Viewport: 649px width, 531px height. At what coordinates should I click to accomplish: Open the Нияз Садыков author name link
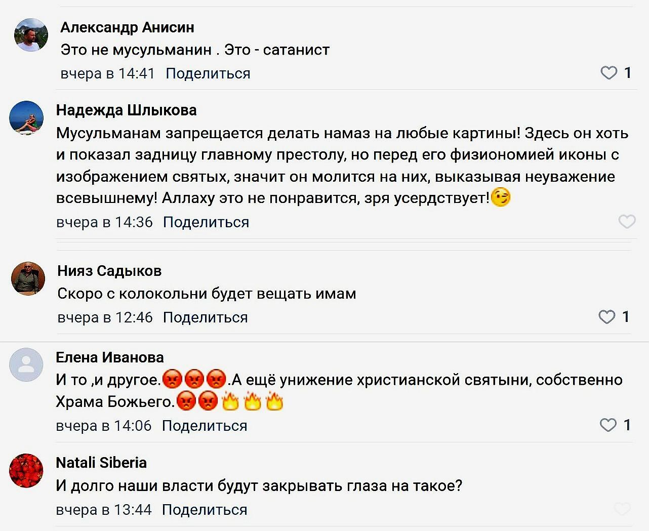[x=109, y=271]
